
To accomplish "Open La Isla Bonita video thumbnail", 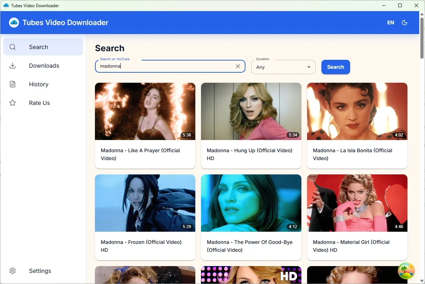I will [x=357, y=111].
